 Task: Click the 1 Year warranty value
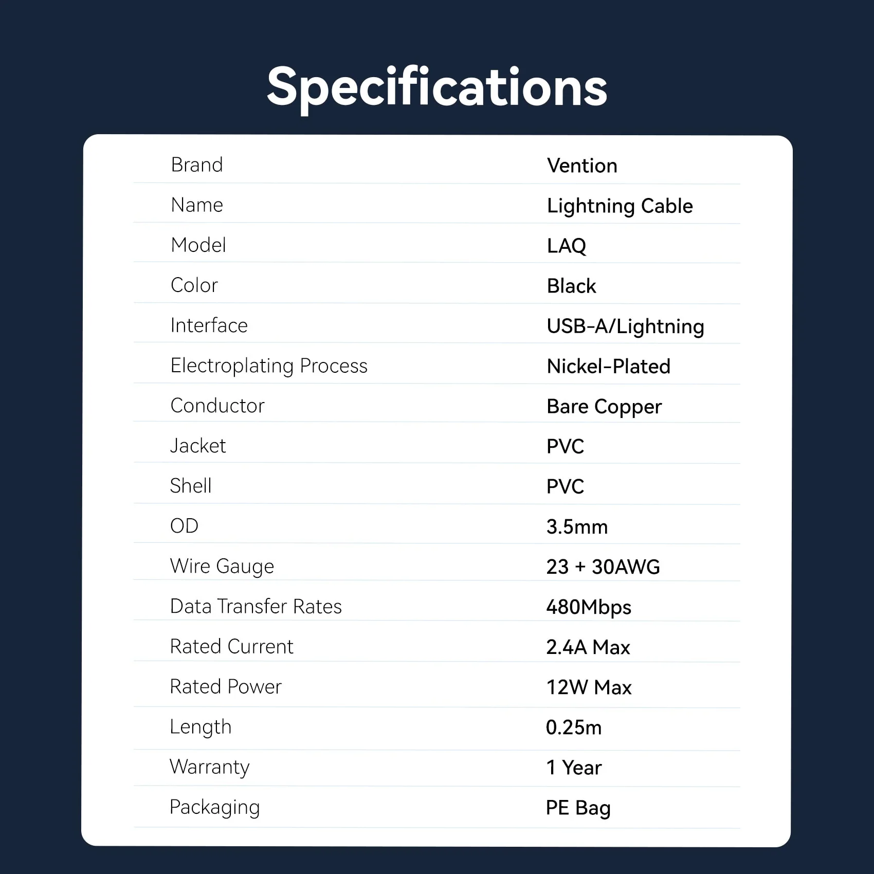(x=574, y=768)
